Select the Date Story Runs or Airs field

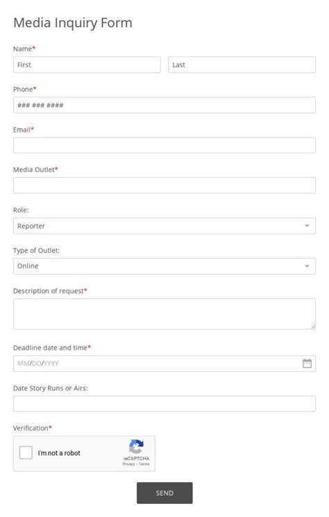(x=164, y=404)
